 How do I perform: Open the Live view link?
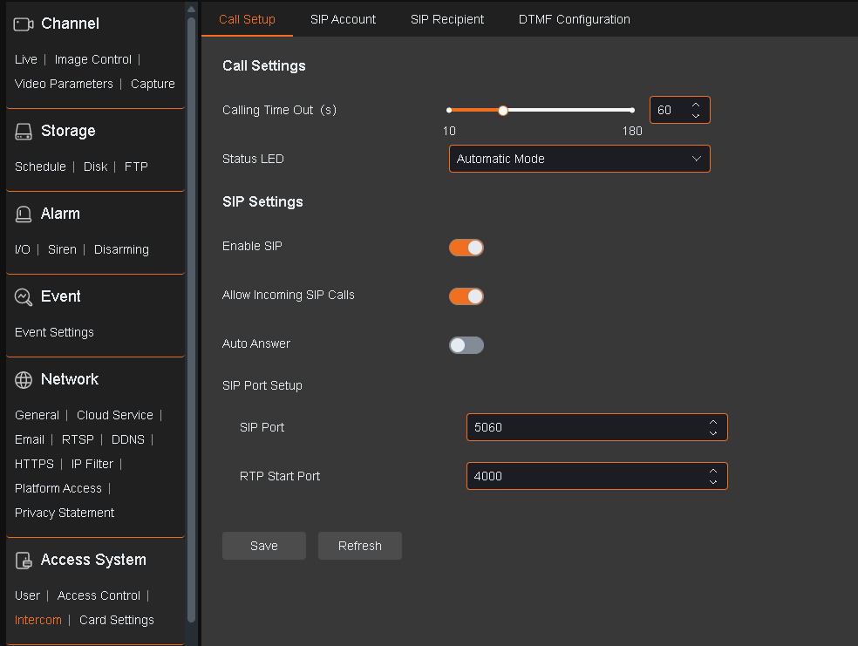pyautogui.click(x=25, y=59)
